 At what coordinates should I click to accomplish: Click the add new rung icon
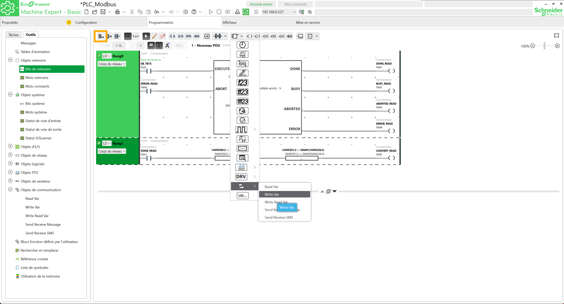(x=101, y=36)
